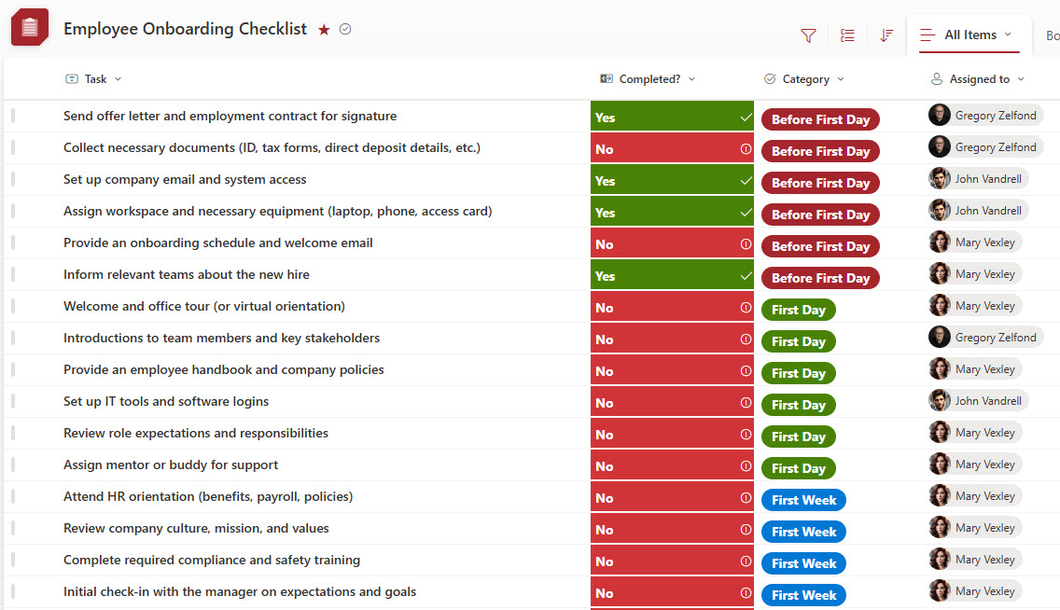Toggle the favorite star next to list title
1060x610 pixels.
[x=324, y=30]
